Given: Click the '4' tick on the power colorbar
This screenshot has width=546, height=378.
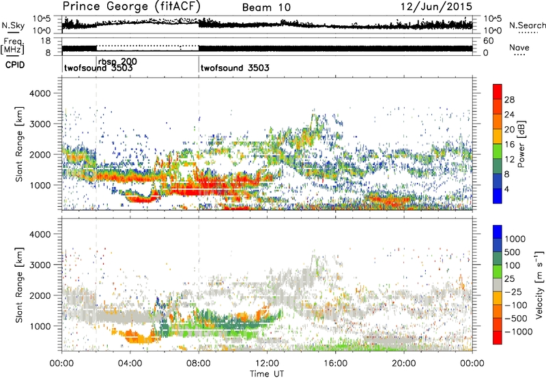Looking at the screenshot, I should (506, 190).
